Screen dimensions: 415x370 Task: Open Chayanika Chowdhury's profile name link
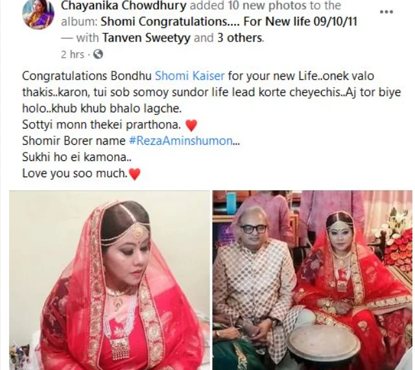pyautogui.click(x=124, y=5)
